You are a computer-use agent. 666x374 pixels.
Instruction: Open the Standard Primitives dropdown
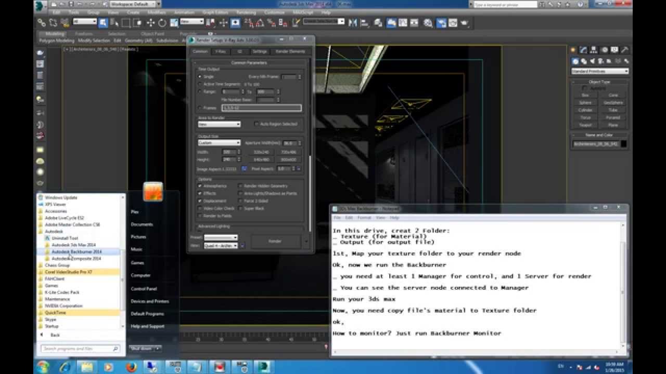tap(599, 71)
